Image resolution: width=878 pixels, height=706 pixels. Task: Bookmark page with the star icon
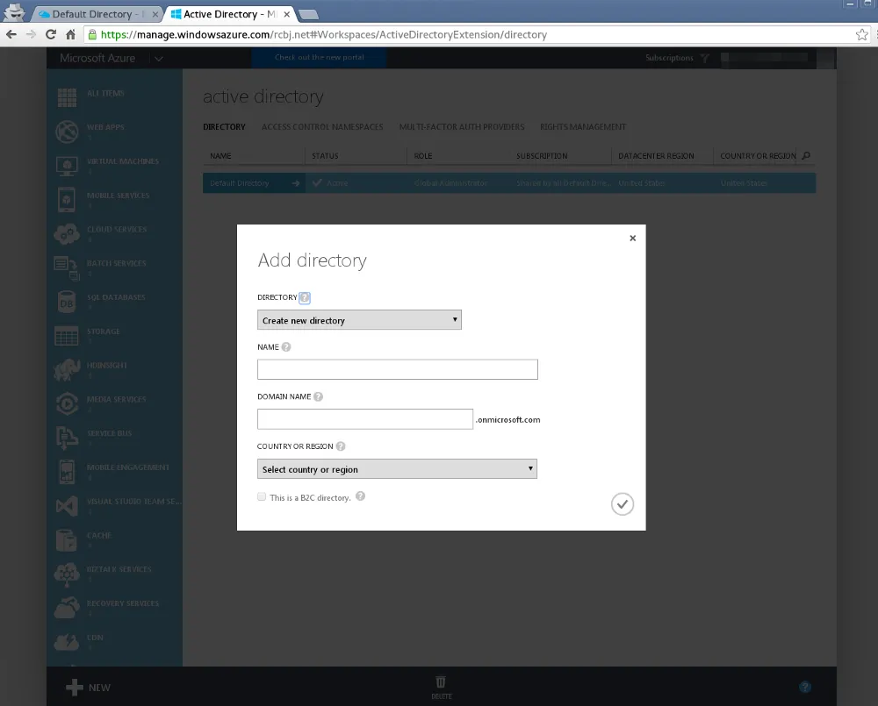[862, 35]
